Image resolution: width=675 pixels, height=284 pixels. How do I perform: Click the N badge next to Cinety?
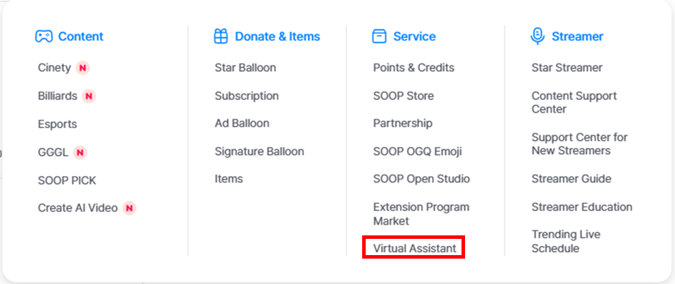tap(83, 68)
